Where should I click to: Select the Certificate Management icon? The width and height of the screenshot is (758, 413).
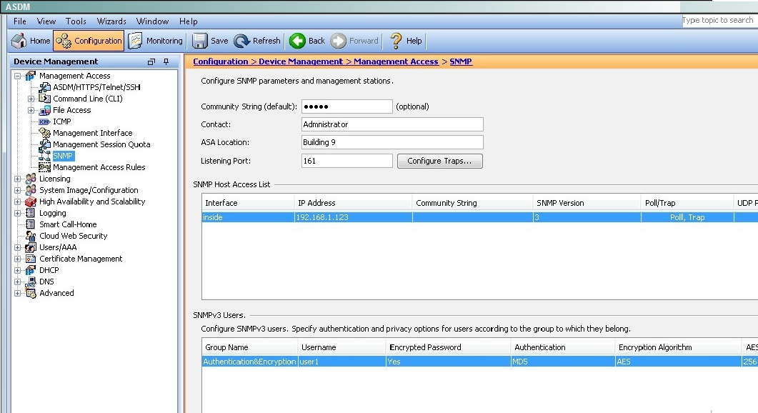(31, 259)
